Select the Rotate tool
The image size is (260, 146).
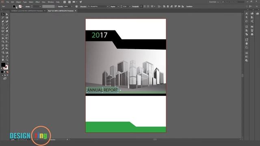click(3, 35)
